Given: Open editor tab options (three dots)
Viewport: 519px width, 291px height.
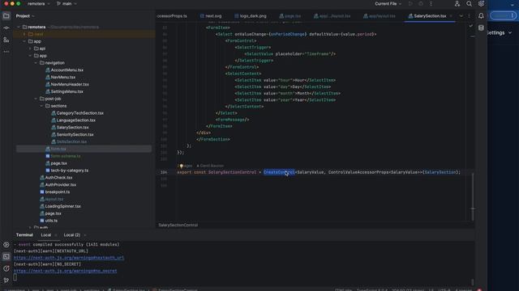Looking at the screenshot, I should pos(469,16).
